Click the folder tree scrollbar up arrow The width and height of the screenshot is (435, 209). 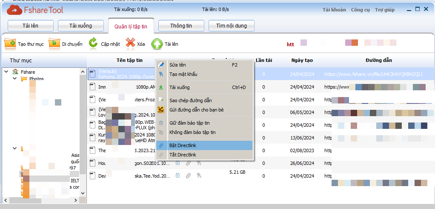(83, 71)
